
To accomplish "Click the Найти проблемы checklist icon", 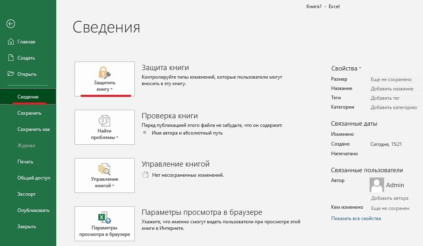I will (x=104, y=121).
